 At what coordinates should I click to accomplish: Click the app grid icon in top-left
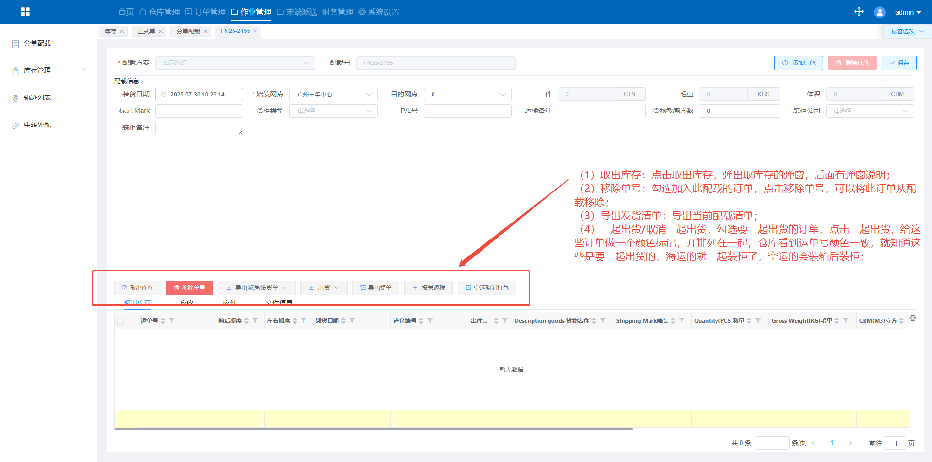click(x=25, y=12)
